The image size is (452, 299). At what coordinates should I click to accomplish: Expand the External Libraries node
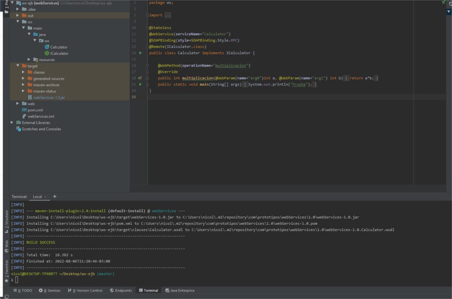click(12, 122)
